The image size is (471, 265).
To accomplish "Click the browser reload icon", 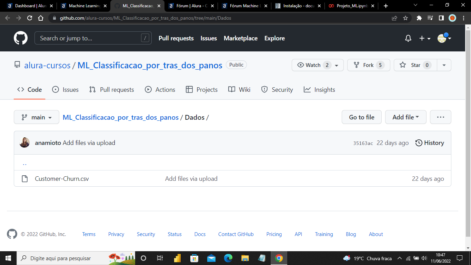I will pos(30,18).
